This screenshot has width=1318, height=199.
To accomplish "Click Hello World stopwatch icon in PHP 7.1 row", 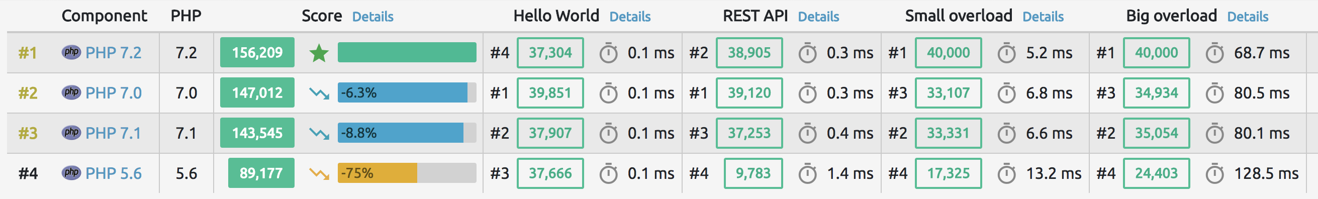I will click(x=608, y=133).
